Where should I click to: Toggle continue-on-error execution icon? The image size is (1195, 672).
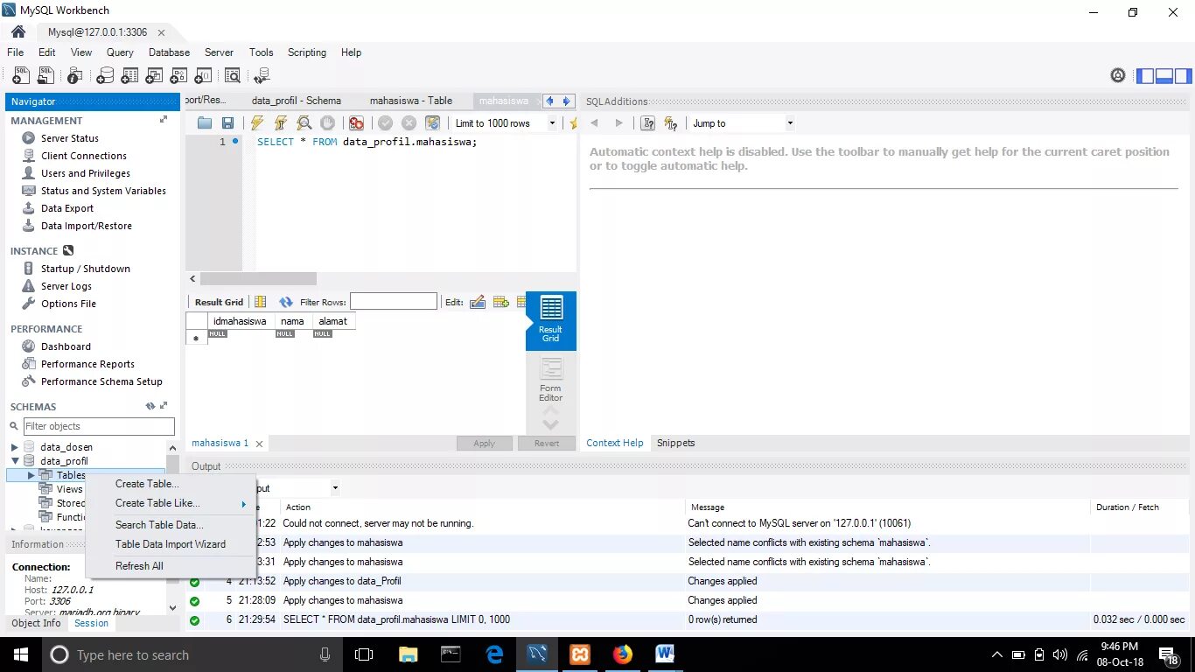pyautogui.click(x=356, y=123)
